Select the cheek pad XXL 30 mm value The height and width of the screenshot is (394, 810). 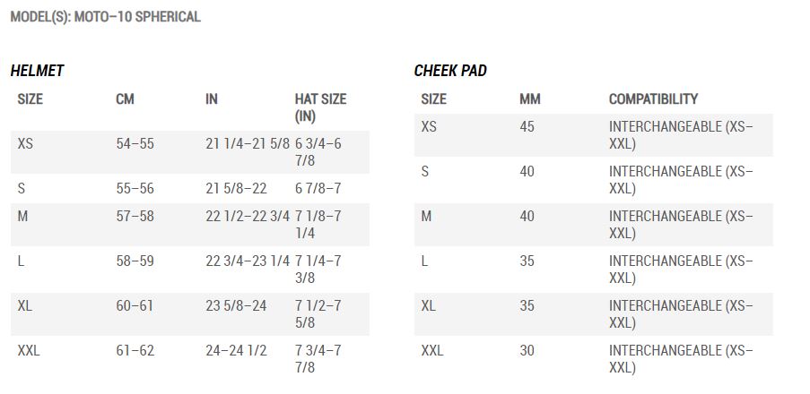527,351
